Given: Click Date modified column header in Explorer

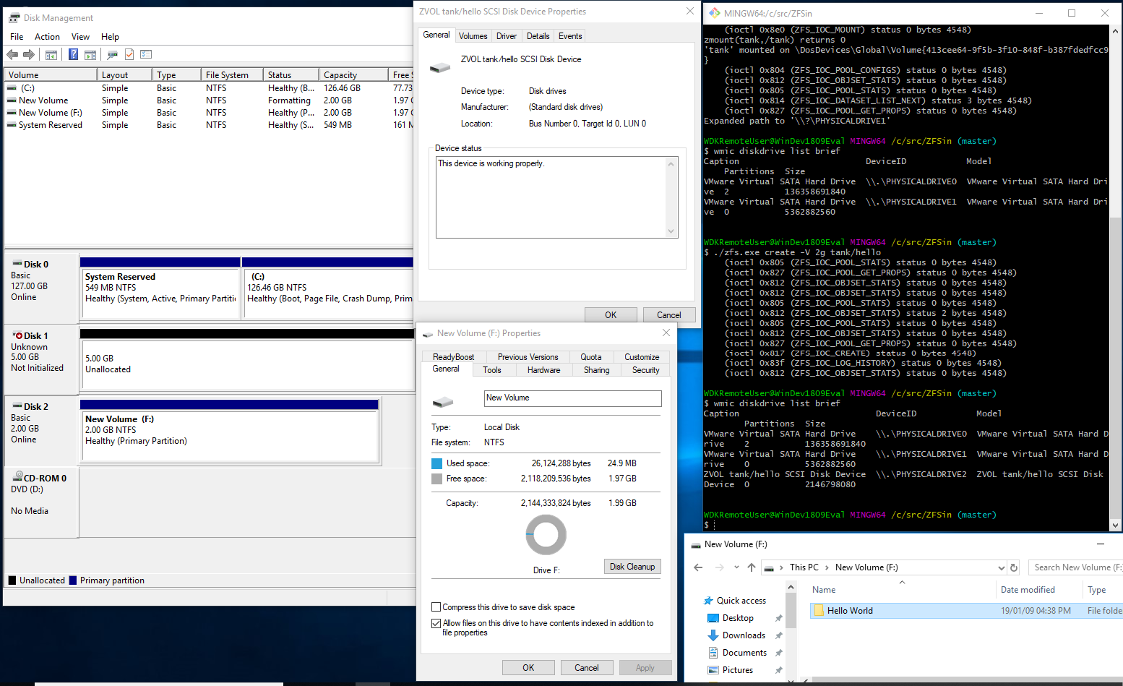Looking at the screenshot, I should 1038,590.
